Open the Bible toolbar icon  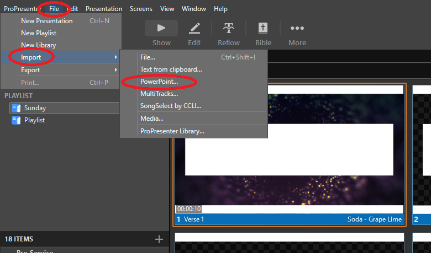(x=263, y=28)
